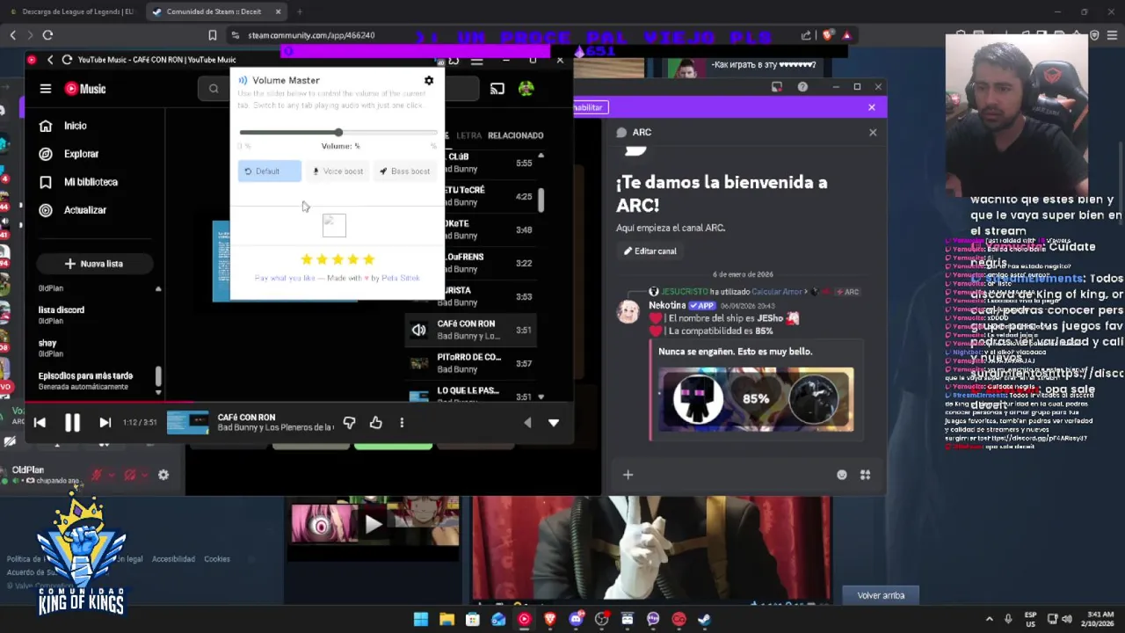Open the Accesibilidad footer link
The width and height of the screenshot is (1125, 633).
pos(173,559)
